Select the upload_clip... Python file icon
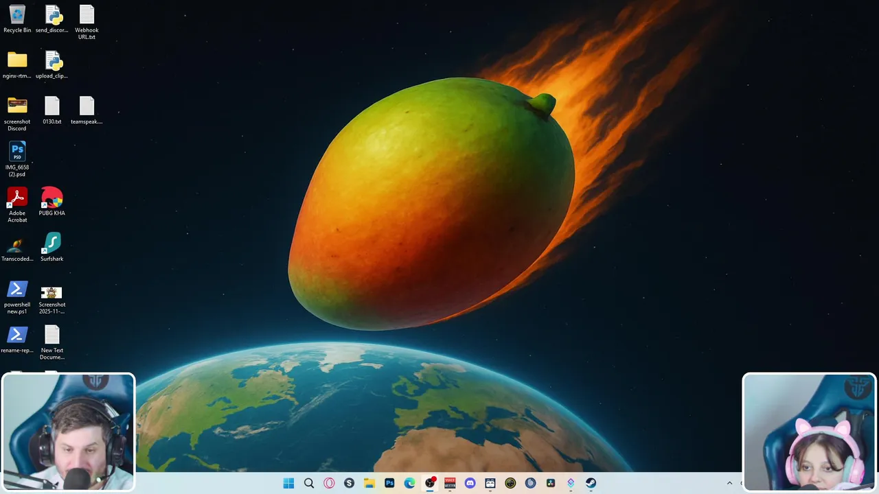Screen dimensions: 879x494 [x=52, y=65]
